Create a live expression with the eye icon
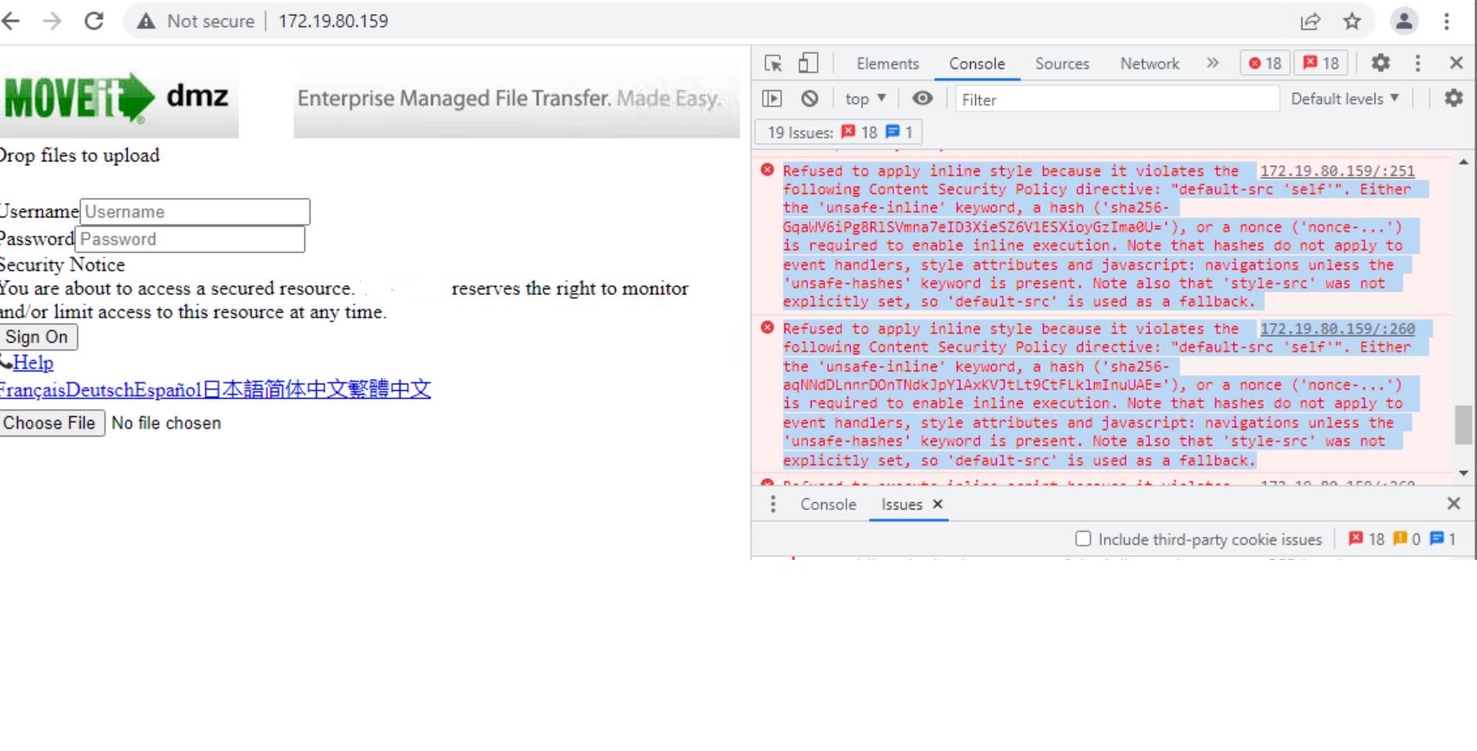 click(922, 98)
